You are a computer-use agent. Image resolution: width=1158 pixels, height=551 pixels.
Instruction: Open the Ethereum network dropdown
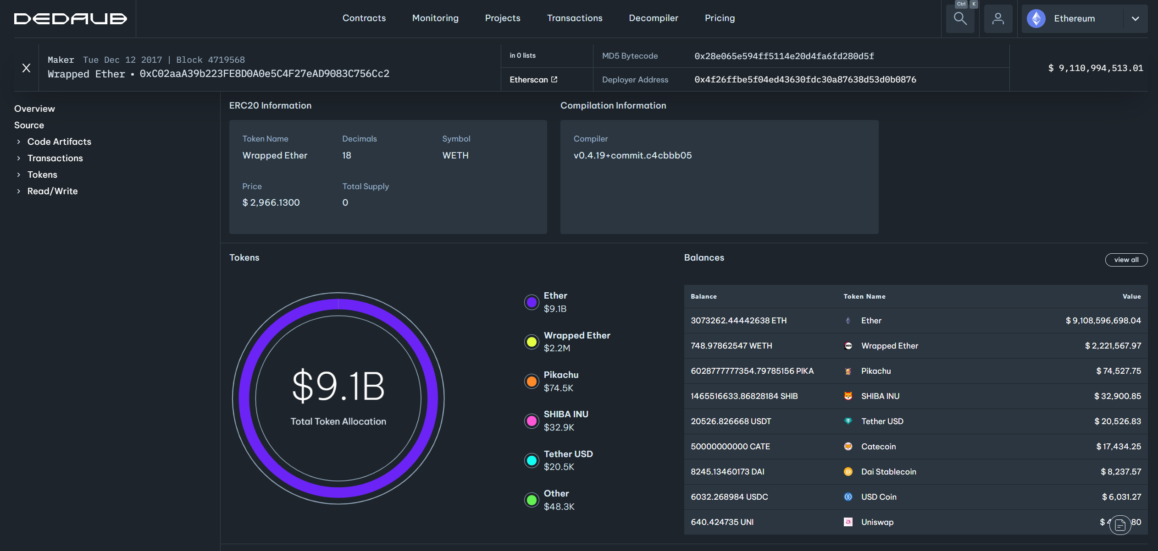tap(1135, 19)
